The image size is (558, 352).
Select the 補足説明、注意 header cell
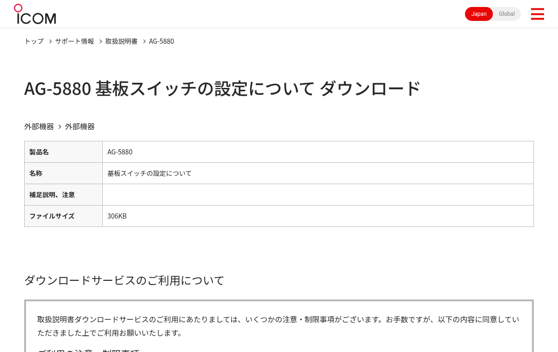tap(63, 195)
